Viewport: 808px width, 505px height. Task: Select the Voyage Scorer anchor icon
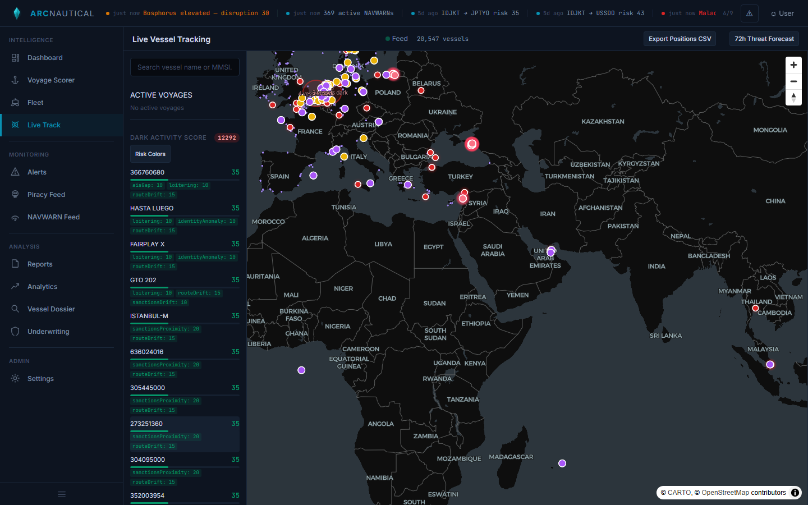pyautogui.click(x=15, y=80)
